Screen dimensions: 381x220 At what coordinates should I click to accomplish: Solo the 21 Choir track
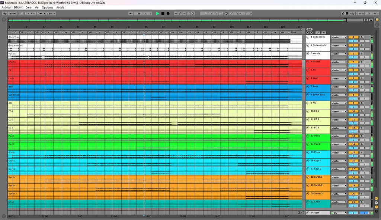[362, 202]
